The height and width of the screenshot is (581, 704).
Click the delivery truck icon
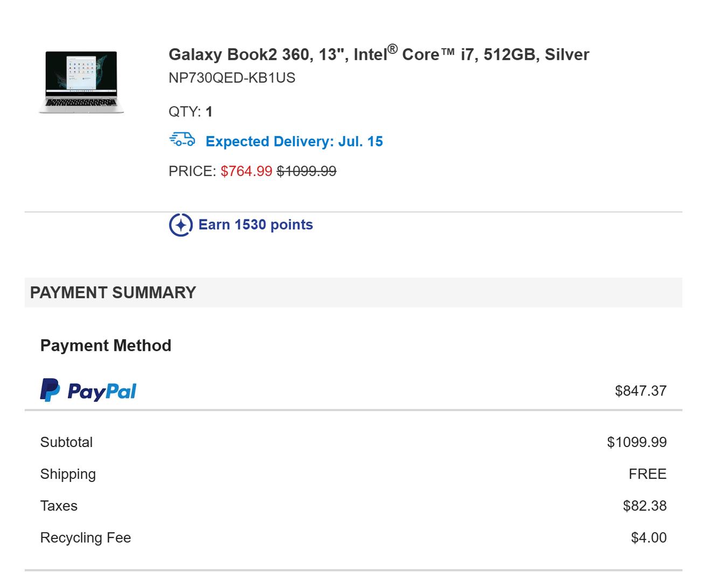pos(182,140)
